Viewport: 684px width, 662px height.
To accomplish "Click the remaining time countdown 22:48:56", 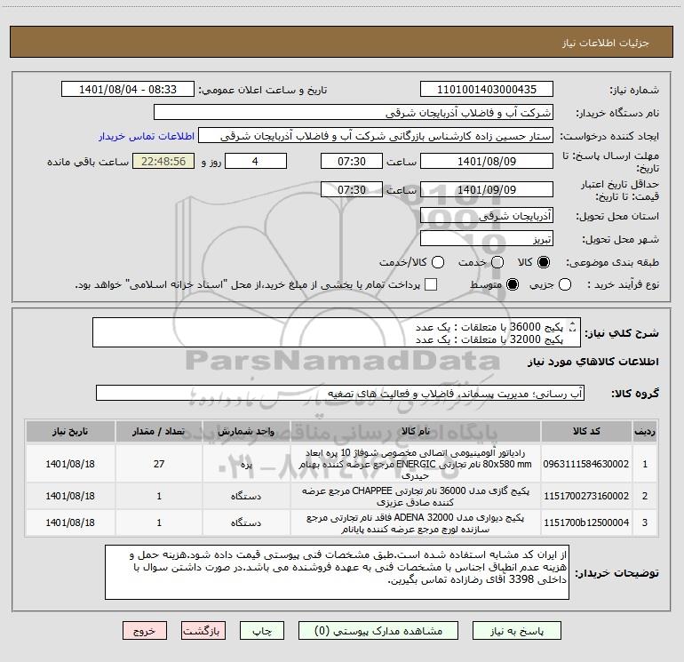I will click(x=163, y=161).
